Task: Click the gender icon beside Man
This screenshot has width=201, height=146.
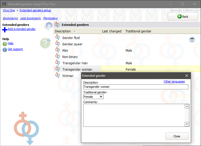Action: pyautogui.click(x=58, y=50)
